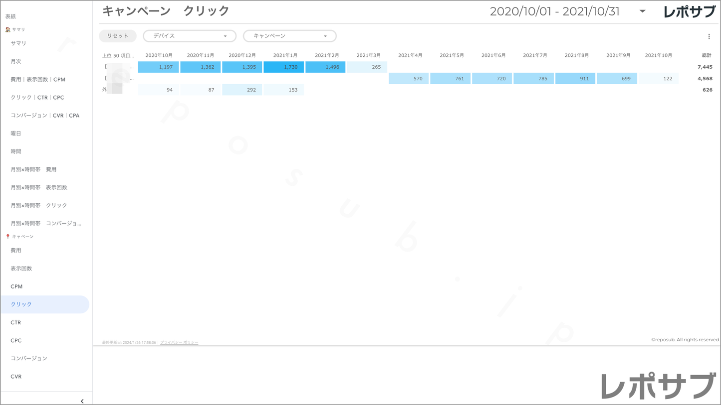721x405 pixels.
Task: Select the 曜日 report in sidebar
Action: 16,134
